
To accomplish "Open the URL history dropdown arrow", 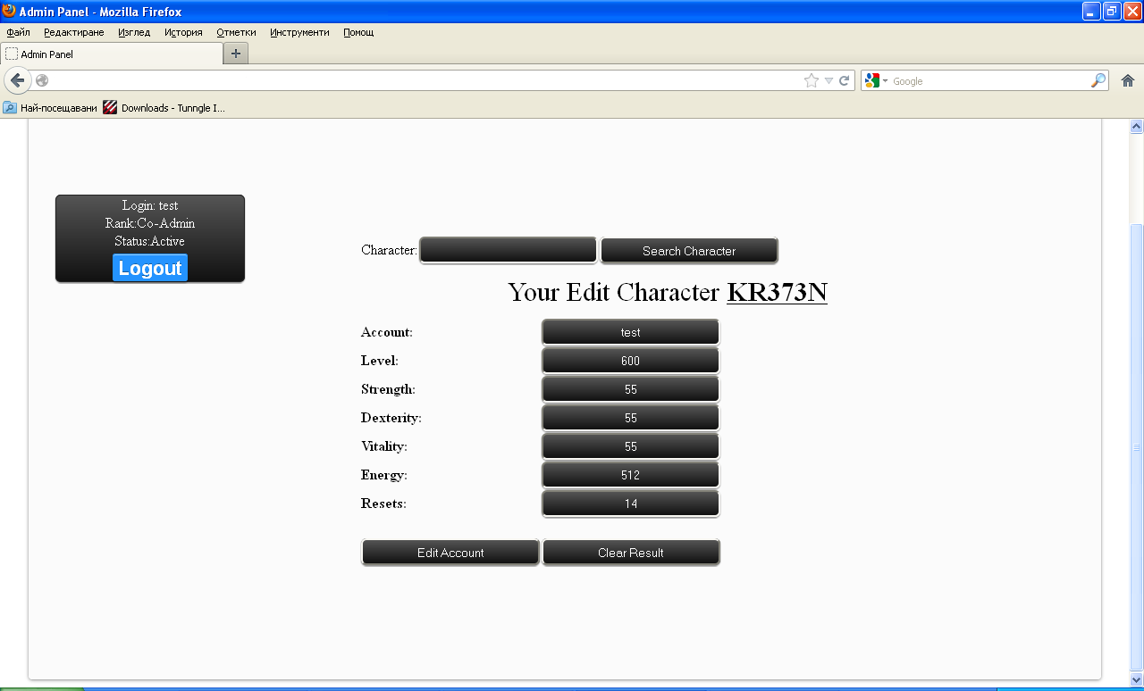I will [829, 80].
